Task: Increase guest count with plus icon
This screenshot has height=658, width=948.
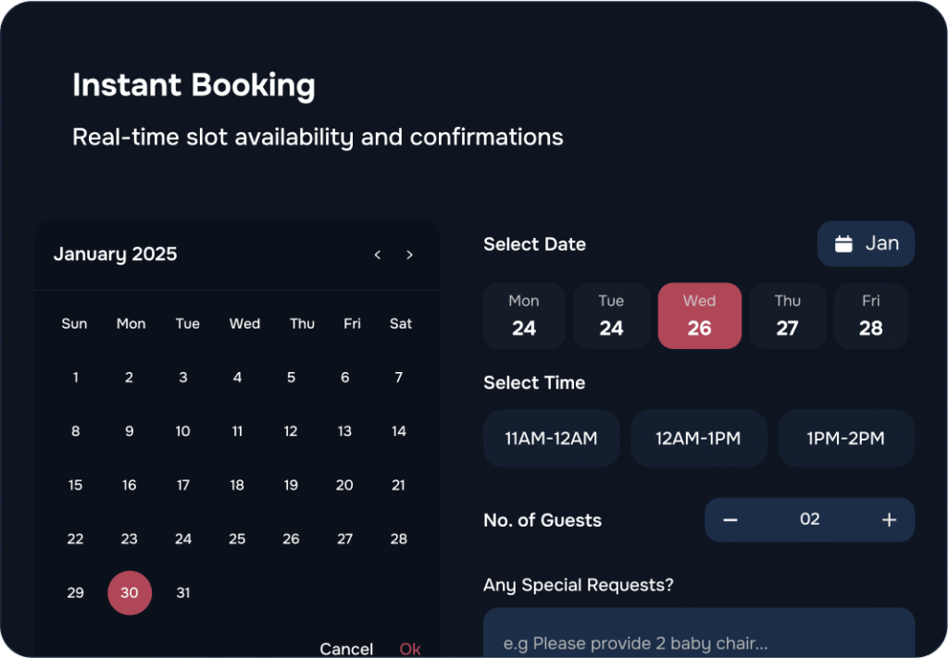Action: pyautogui.click(x=889, y=520)
